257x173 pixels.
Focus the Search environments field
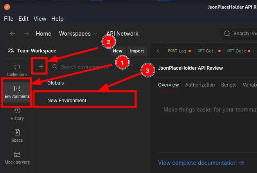tap(97, 67)
